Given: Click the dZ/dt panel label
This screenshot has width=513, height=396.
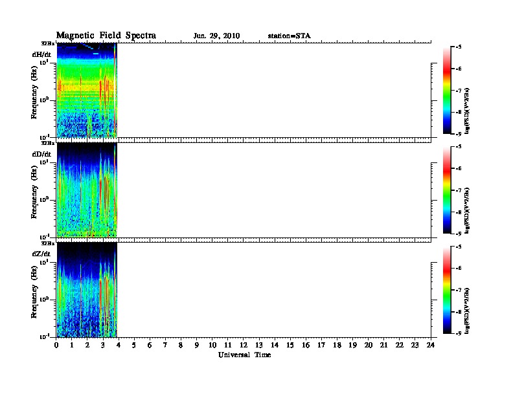Looking at the screenshot, I should coord(41,254).
